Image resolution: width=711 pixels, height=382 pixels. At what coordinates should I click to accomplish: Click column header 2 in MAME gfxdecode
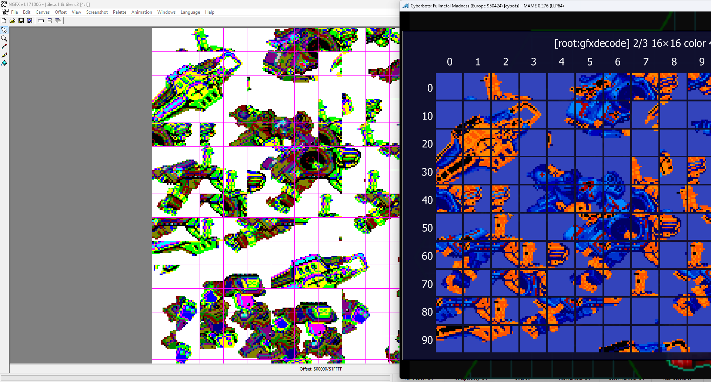coord(506,62)
